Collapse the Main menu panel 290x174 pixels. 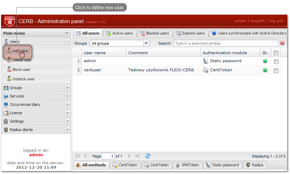tap(67, 33)
